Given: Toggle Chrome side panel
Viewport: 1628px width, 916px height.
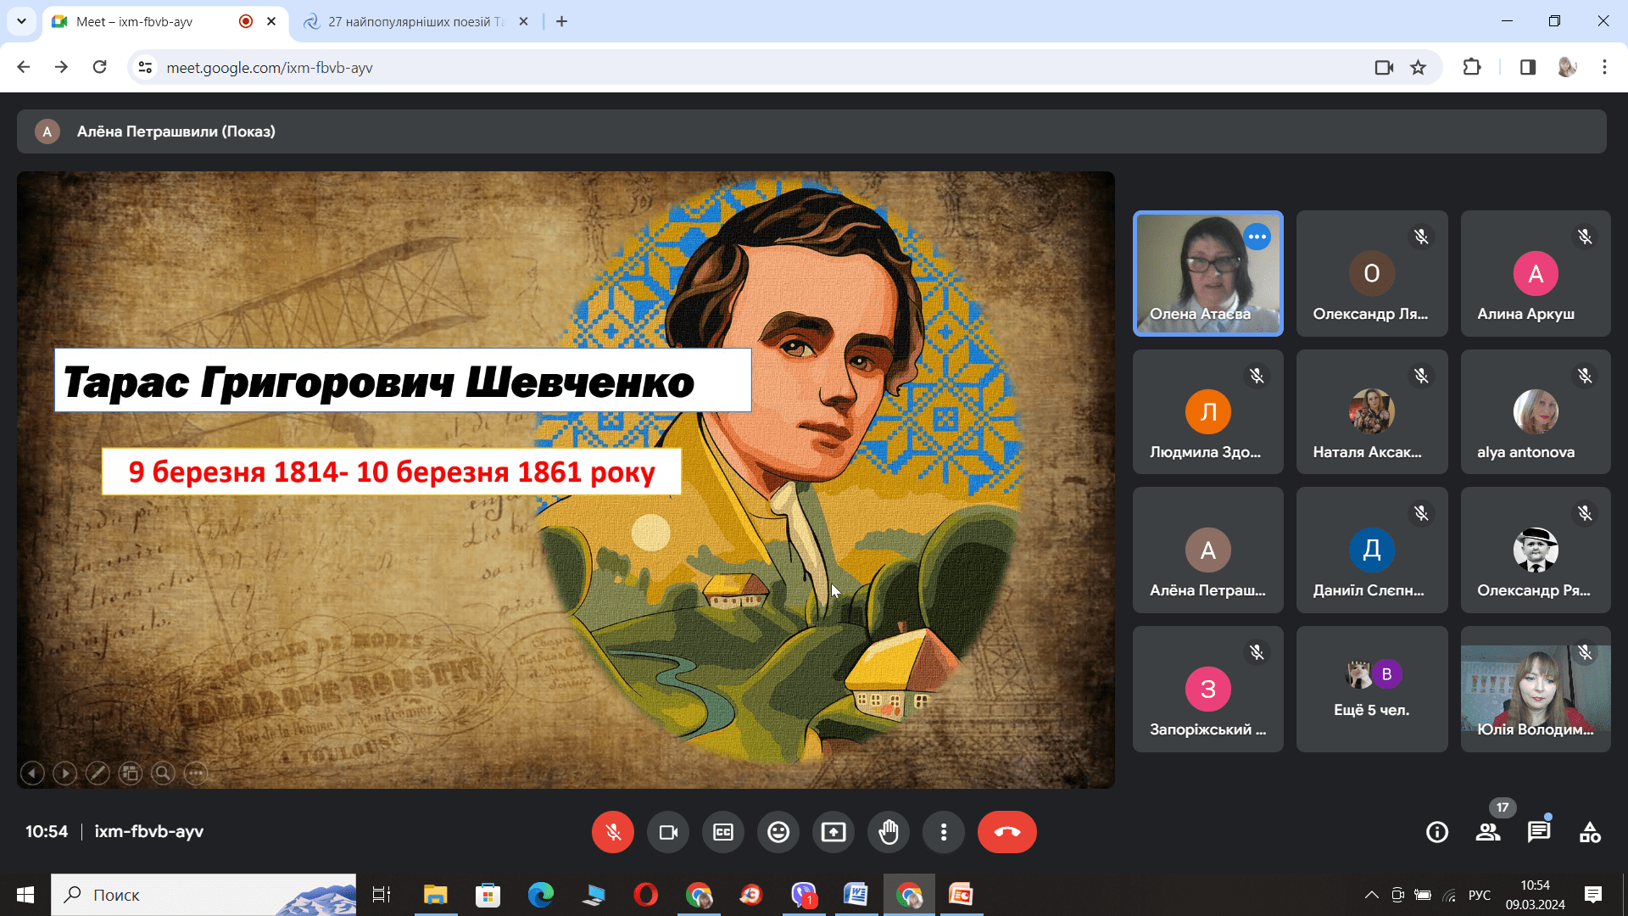Looking at the screenshot, I should pos(1528,67).
